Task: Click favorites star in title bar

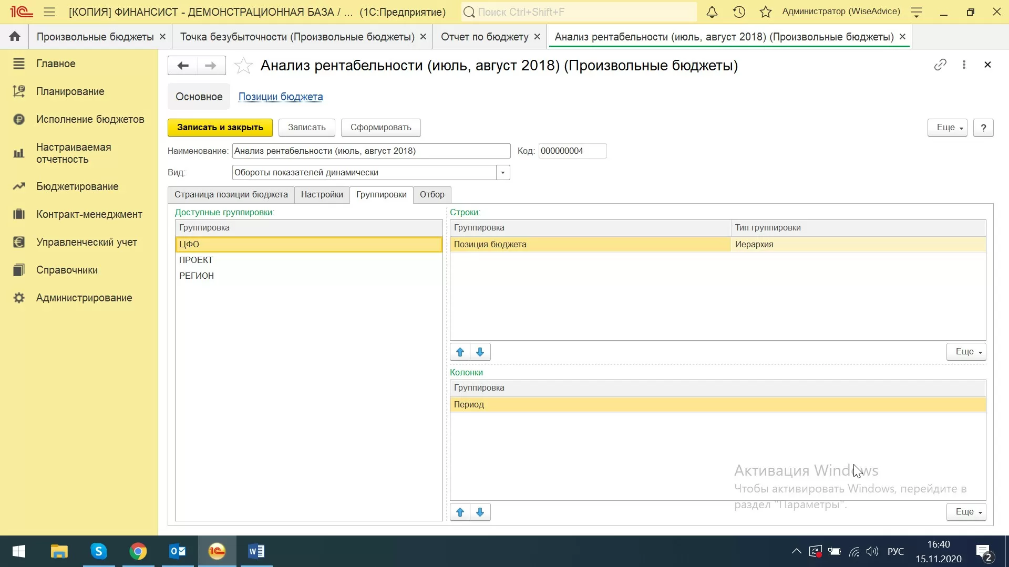Action: [x=766, y=12]
